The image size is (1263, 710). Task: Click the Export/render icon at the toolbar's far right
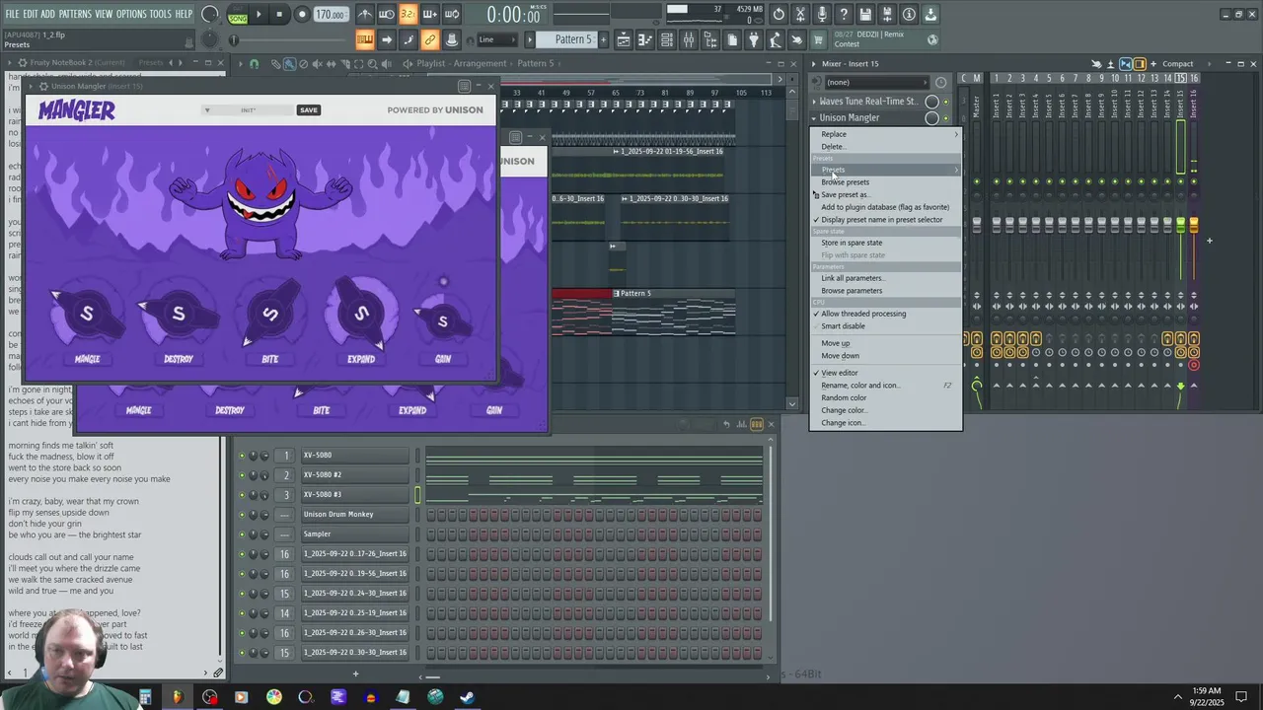(930, 15)
